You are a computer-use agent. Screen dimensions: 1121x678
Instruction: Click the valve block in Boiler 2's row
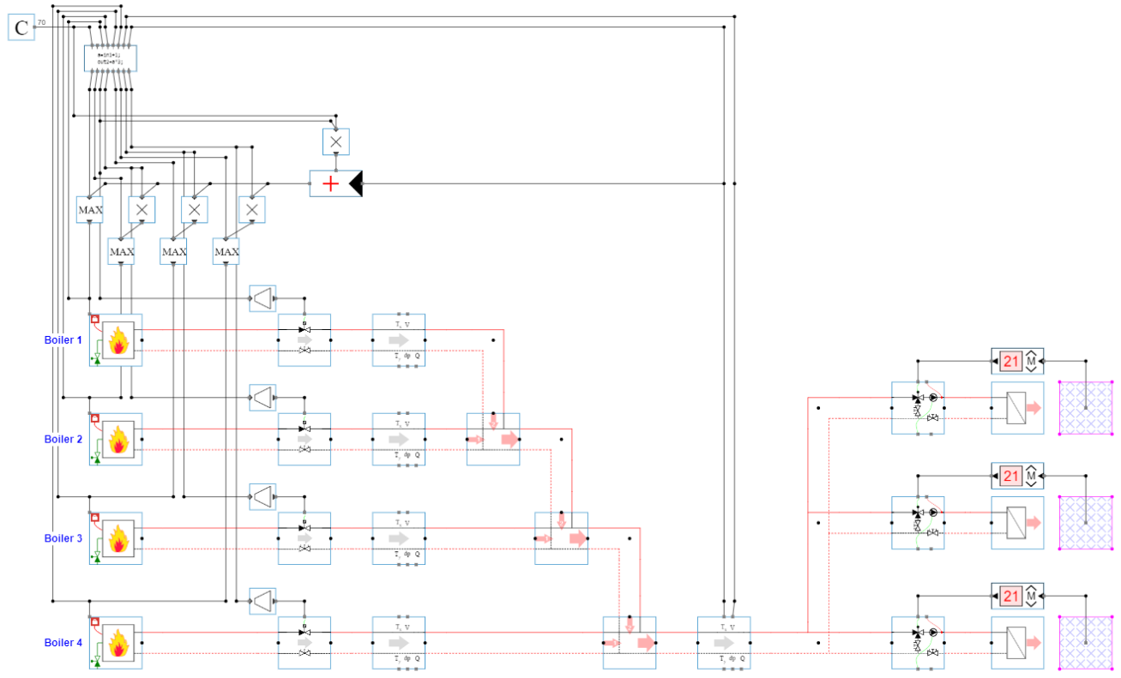tap(304, 439)
